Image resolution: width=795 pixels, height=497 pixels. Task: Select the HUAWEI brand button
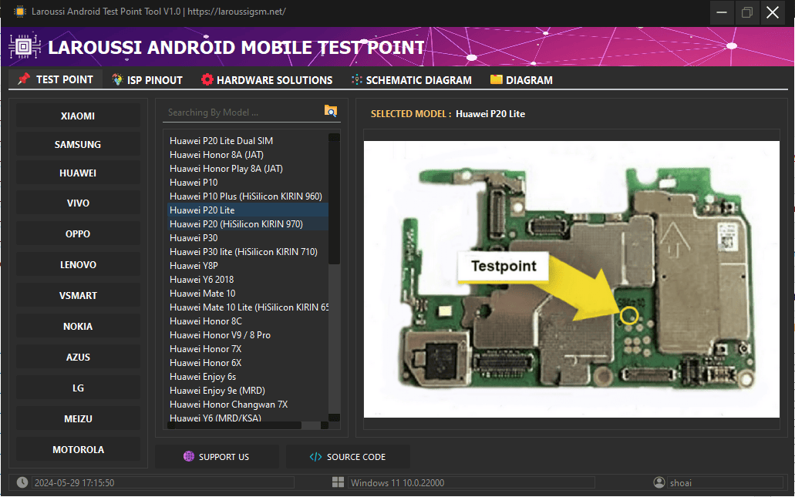77,172
